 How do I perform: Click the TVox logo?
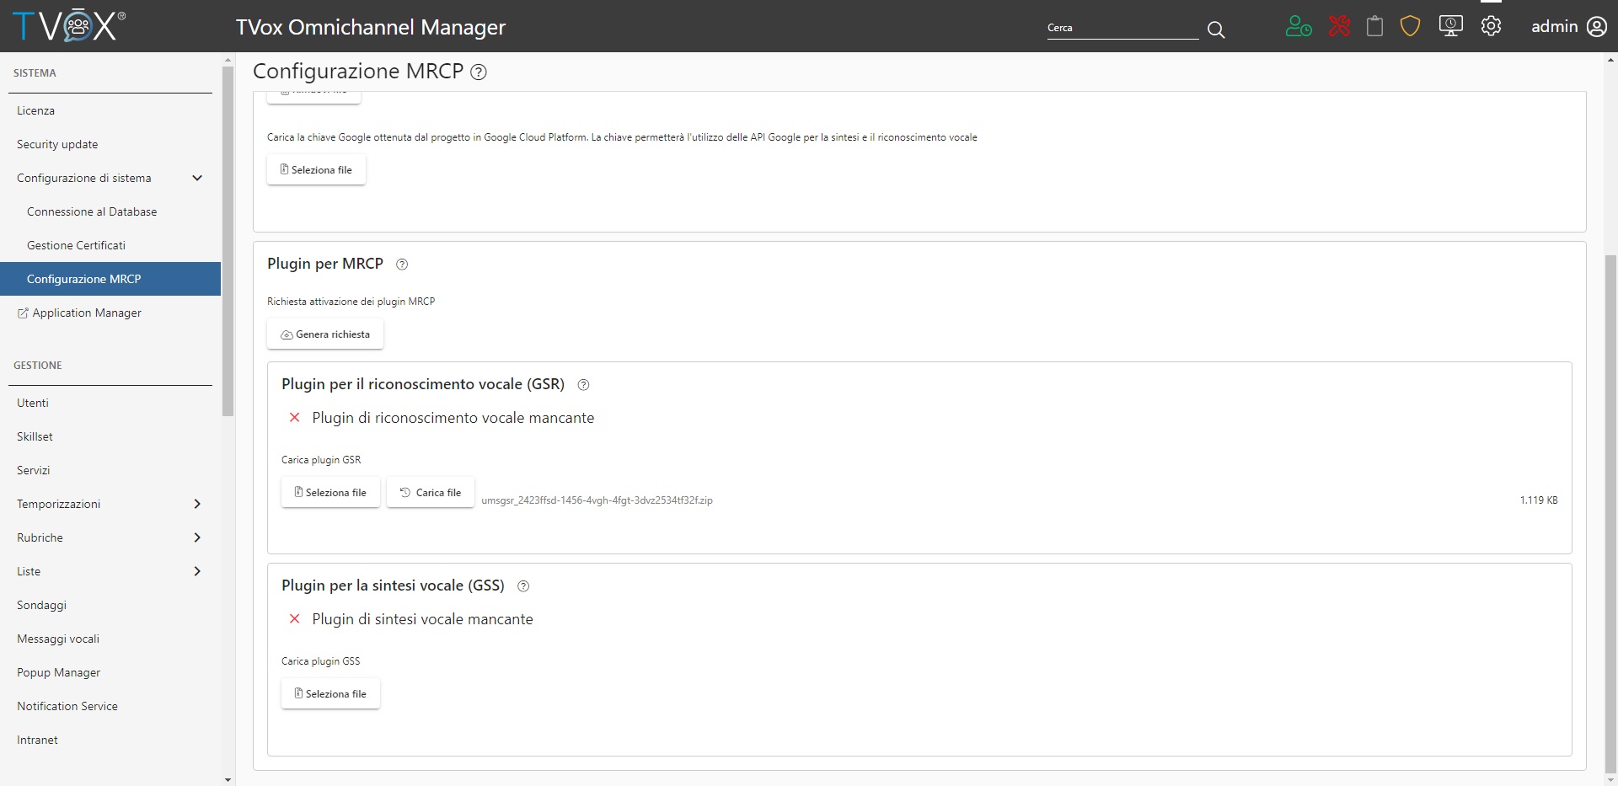(68, 25)
